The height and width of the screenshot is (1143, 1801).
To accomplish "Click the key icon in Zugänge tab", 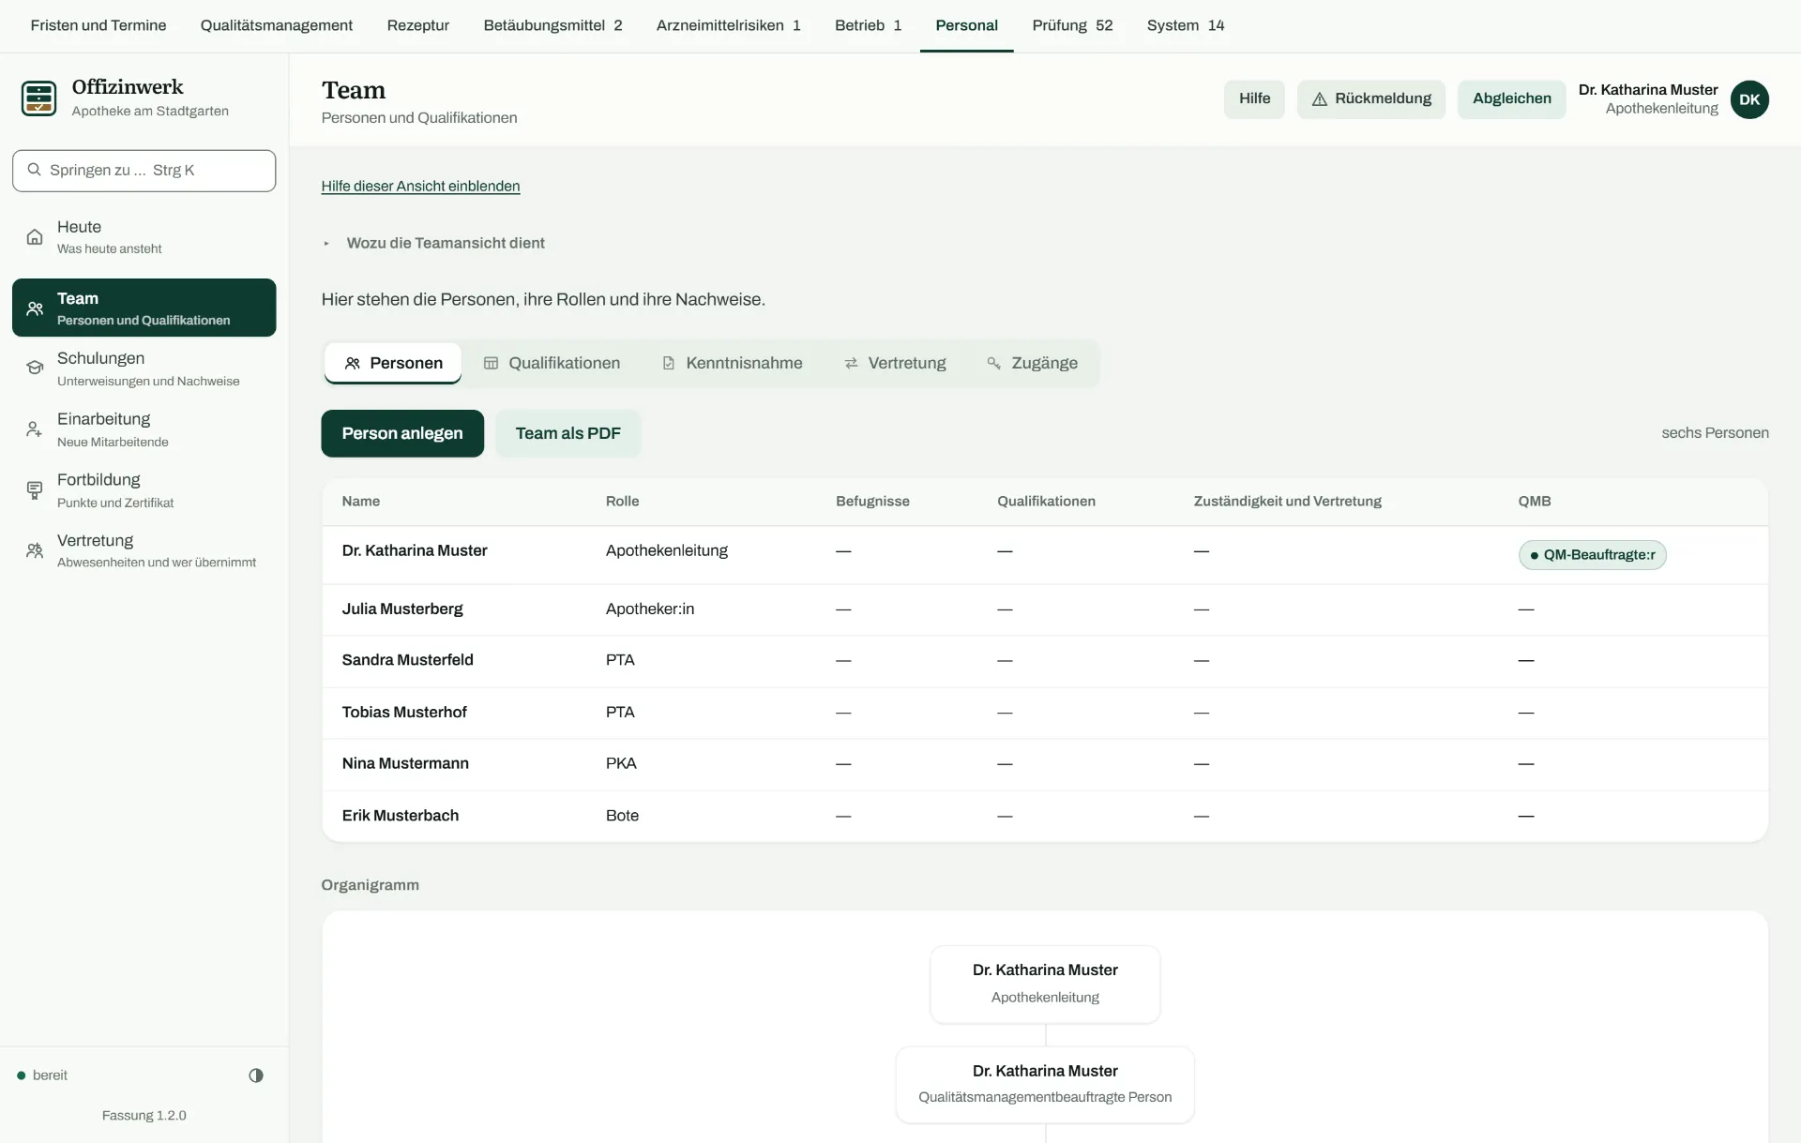I will [993, 363].
